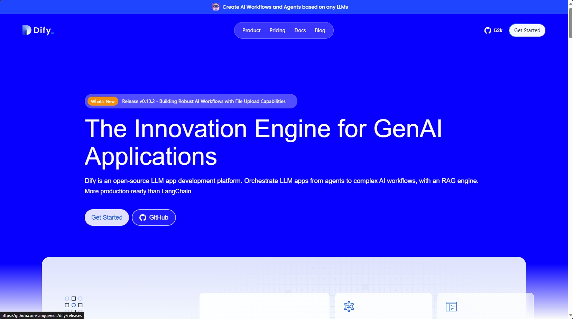573x319 pixels.
Task: Click the blank white card in the preview panel
Action: pos(264,306)
